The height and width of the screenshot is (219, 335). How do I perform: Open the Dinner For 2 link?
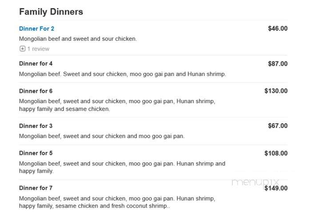tap(36, 28)
